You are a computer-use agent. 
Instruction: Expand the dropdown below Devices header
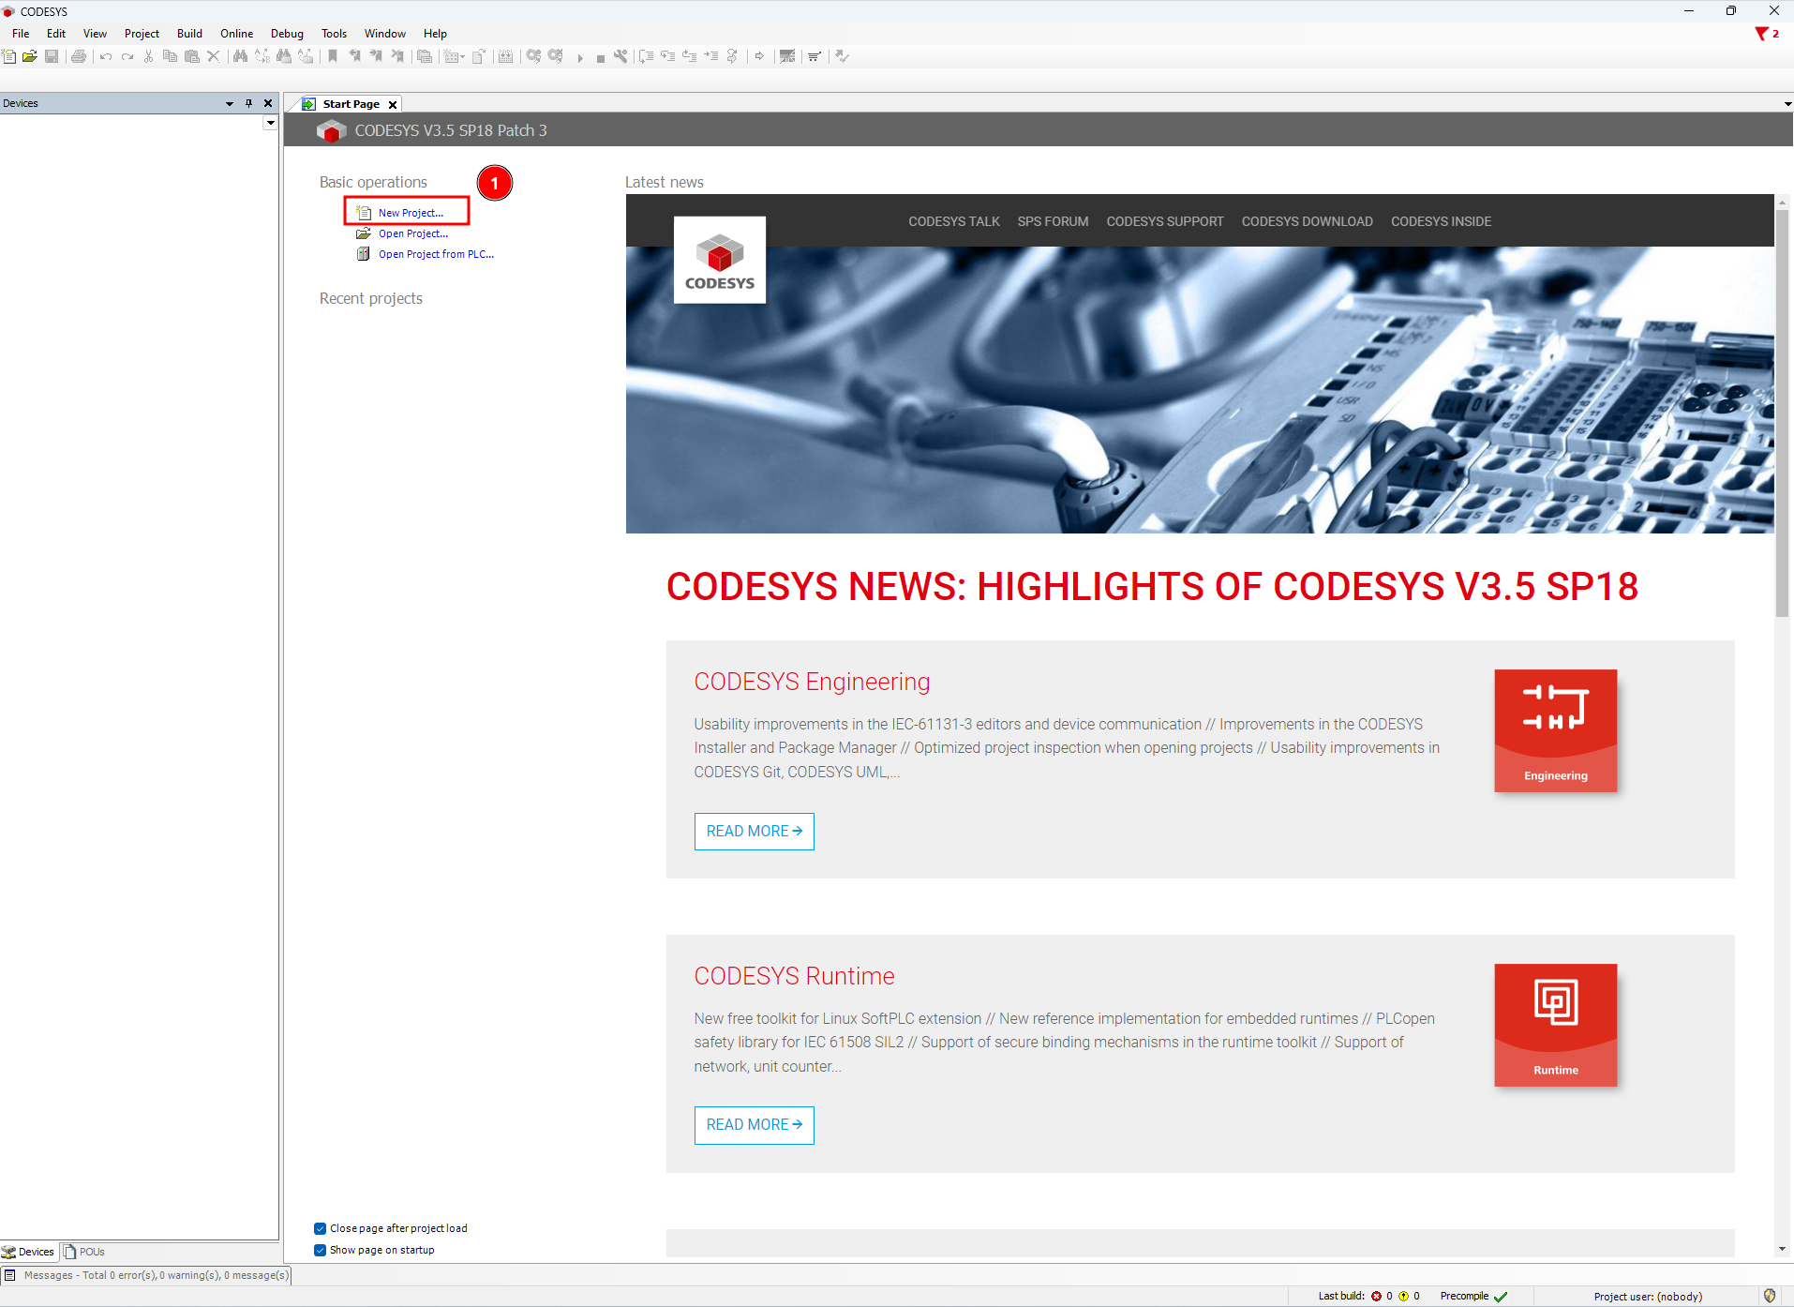pos(271,123)
